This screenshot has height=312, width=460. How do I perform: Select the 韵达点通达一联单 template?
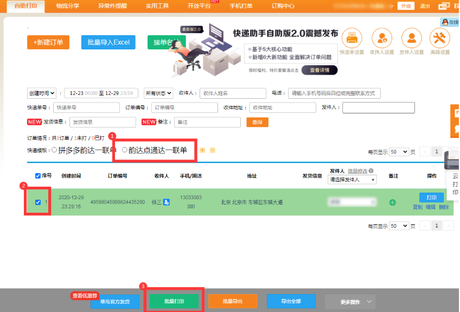[x=124, y=150]
